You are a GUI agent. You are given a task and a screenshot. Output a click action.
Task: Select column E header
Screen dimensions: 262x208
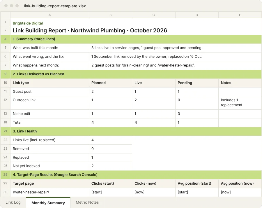coord(240,15)
